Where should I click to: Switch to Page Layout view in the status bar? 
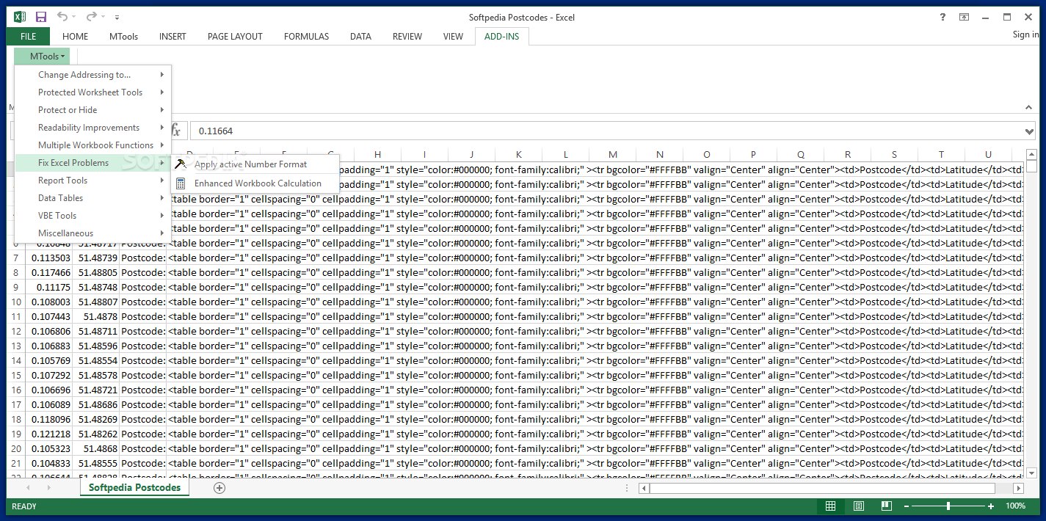858,506
